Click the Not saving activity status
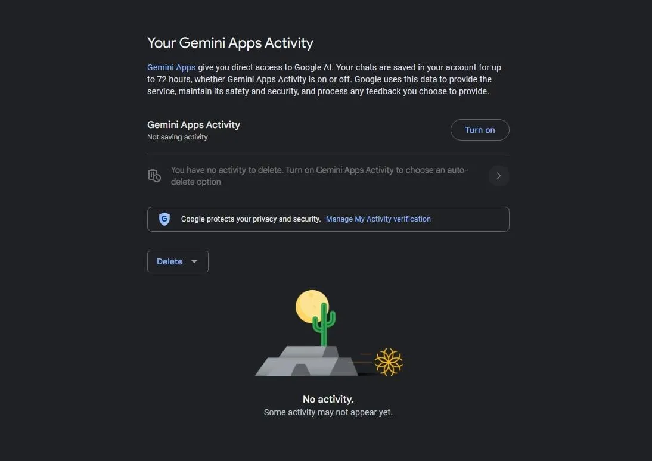The image size is (652, 461). point(178,137)
